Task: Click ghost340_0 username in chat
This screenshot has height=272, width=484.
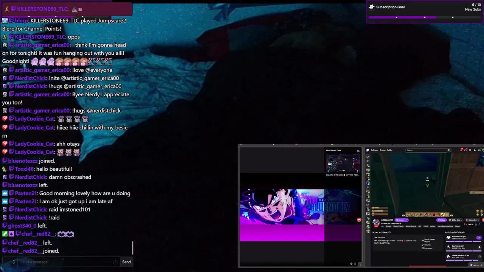Action: (22, 226)
